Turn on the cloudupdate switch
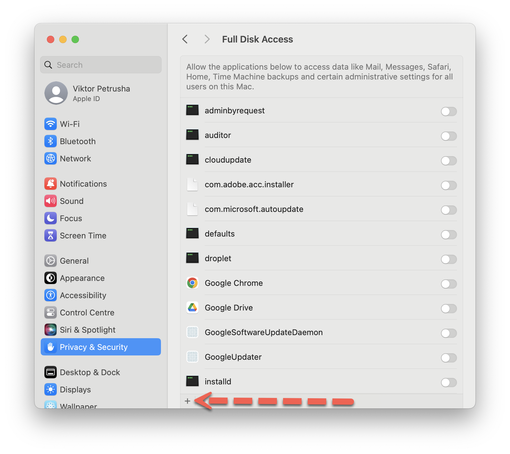The height and width of the screenshot is (454, 510). pyautogui.click(x=449, y=161)
